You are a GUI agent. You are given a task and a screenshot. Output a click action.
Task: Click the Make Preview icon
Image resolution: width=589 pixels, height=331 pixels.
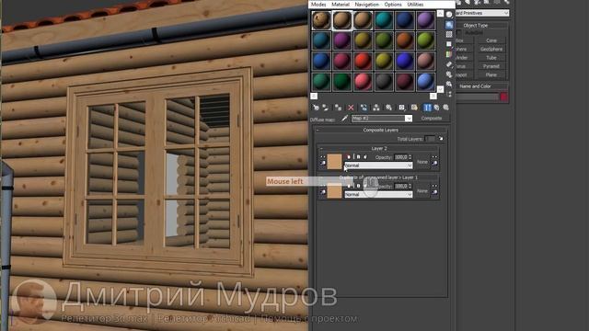449,64
